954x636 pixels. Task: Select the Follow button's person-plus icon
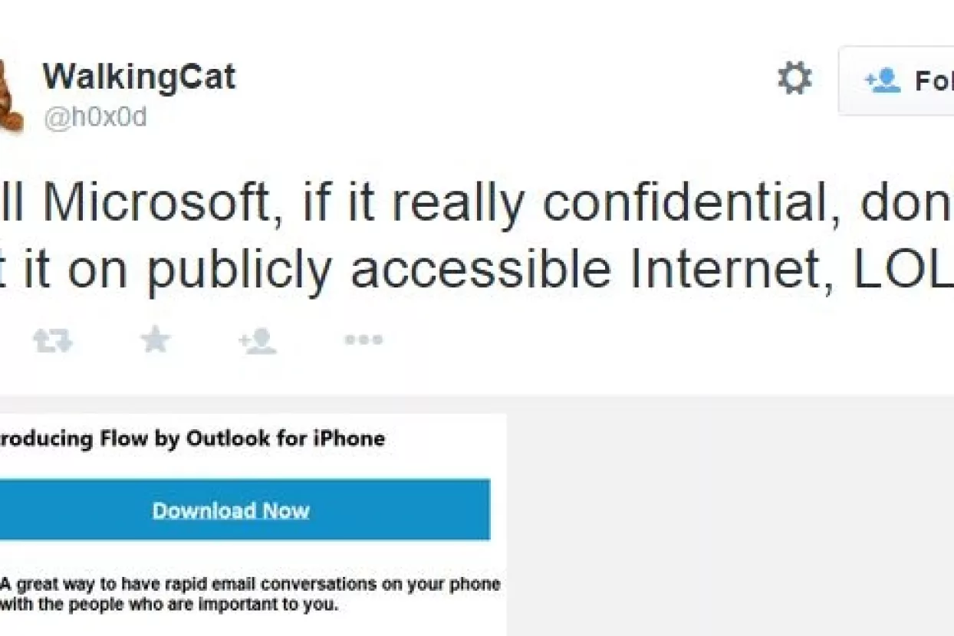coord(882,78)
